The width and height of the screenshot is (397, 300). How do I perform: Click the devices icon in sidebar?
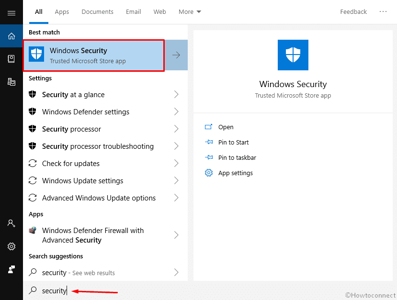(x=11, y=82)
